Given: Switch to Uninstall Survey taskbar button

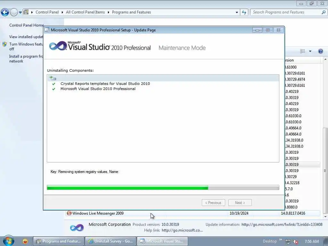Looking at the screenshot, I should [x=111, y=241].
